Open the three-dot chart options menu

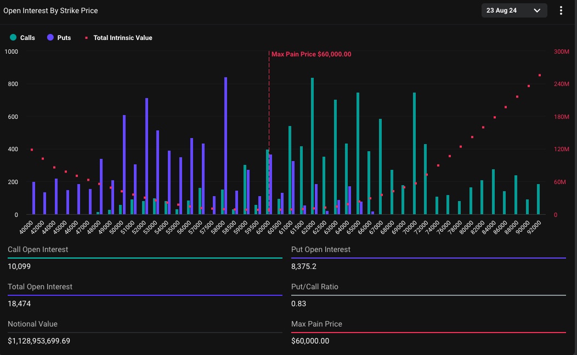[561, 10]
